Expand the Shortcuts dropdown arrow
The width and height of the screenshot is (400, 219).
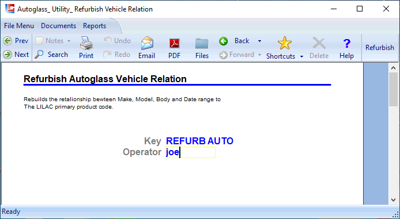pyautogui.click(x=301, y=56)
